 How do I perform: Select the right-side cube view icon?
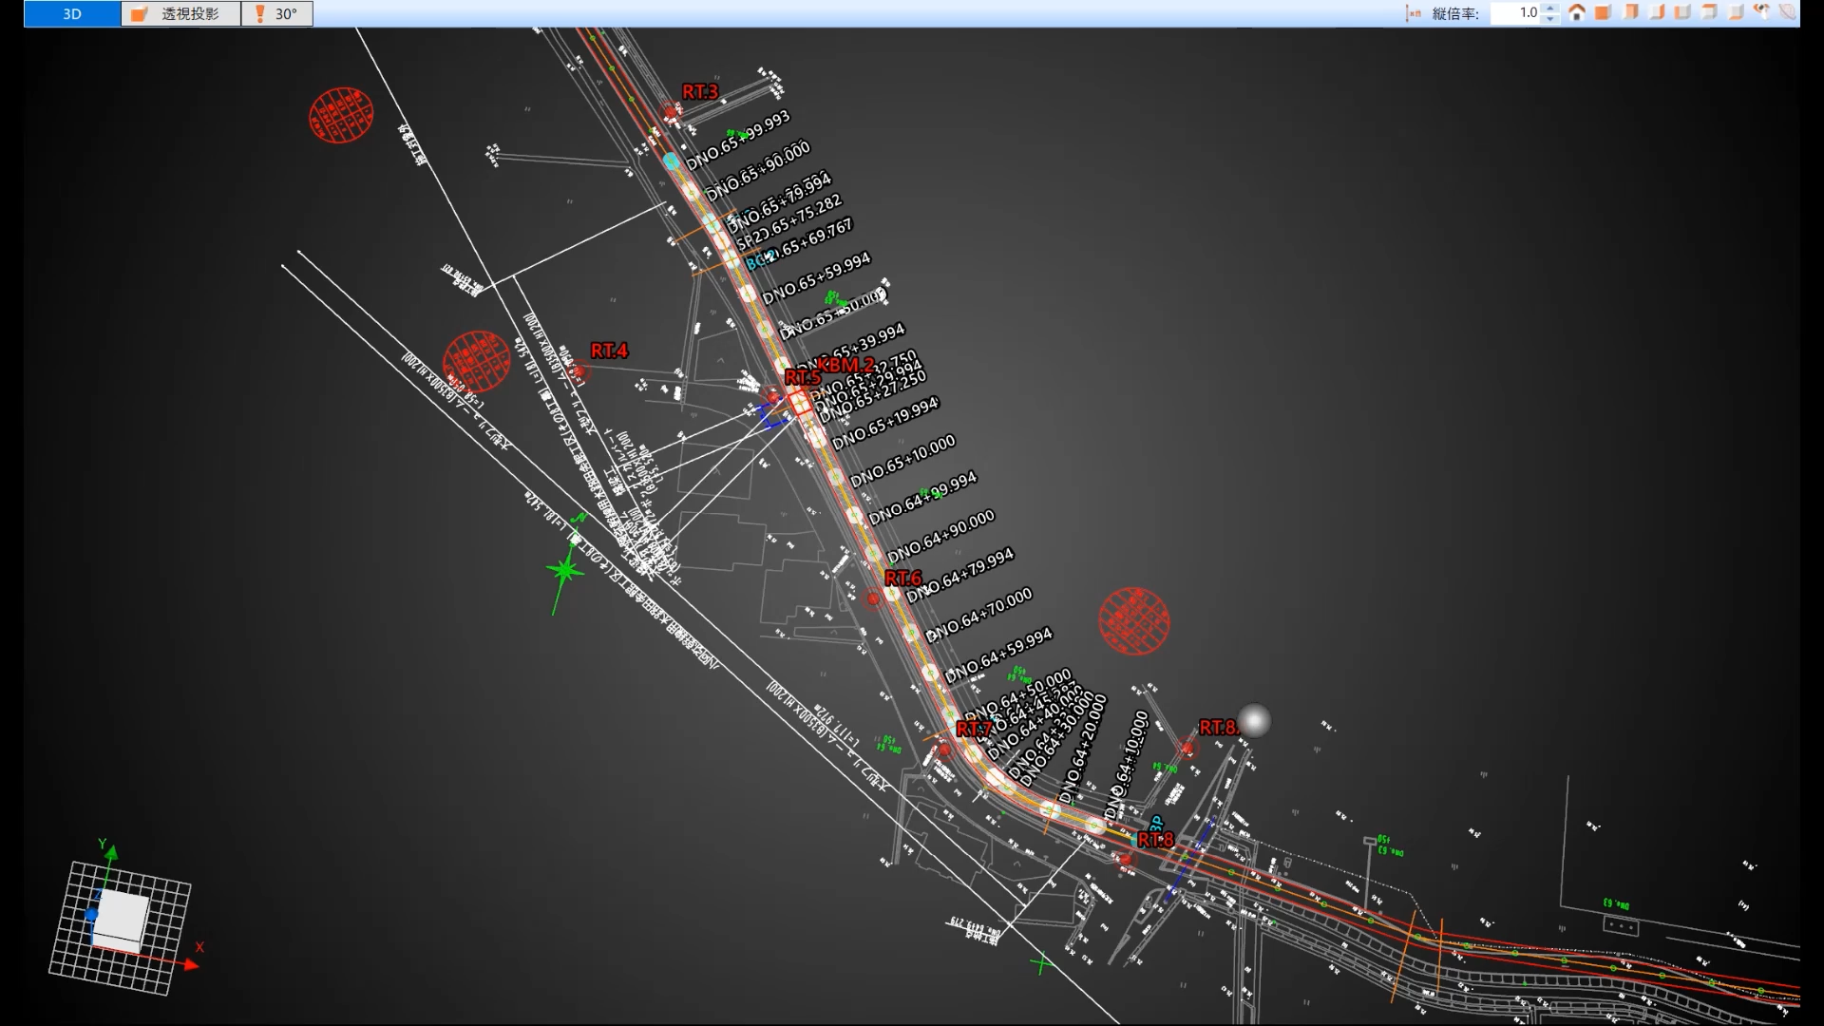click(1656, 12)
